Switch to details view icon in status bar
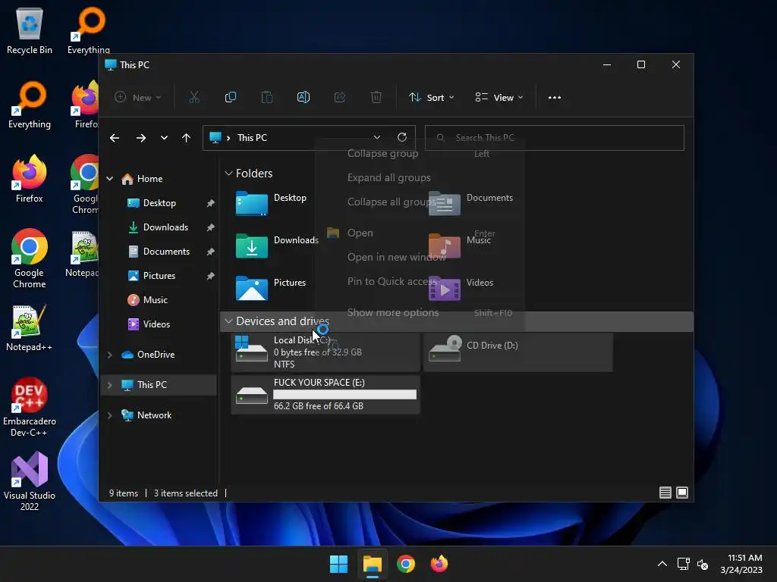 (665, 493)
